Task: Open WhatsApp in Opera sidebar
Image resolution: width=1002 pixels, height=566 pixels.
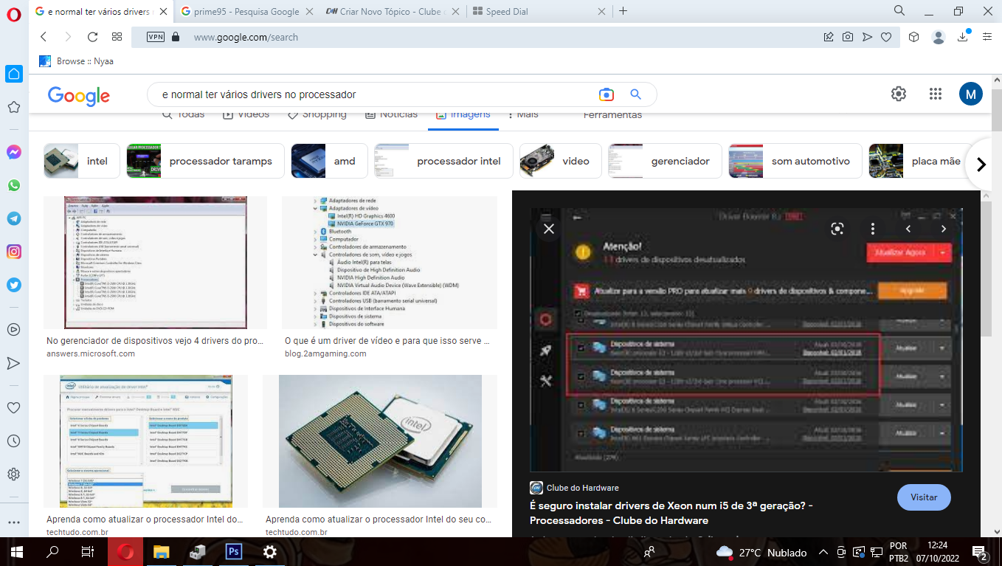Action: click(13, 185)
